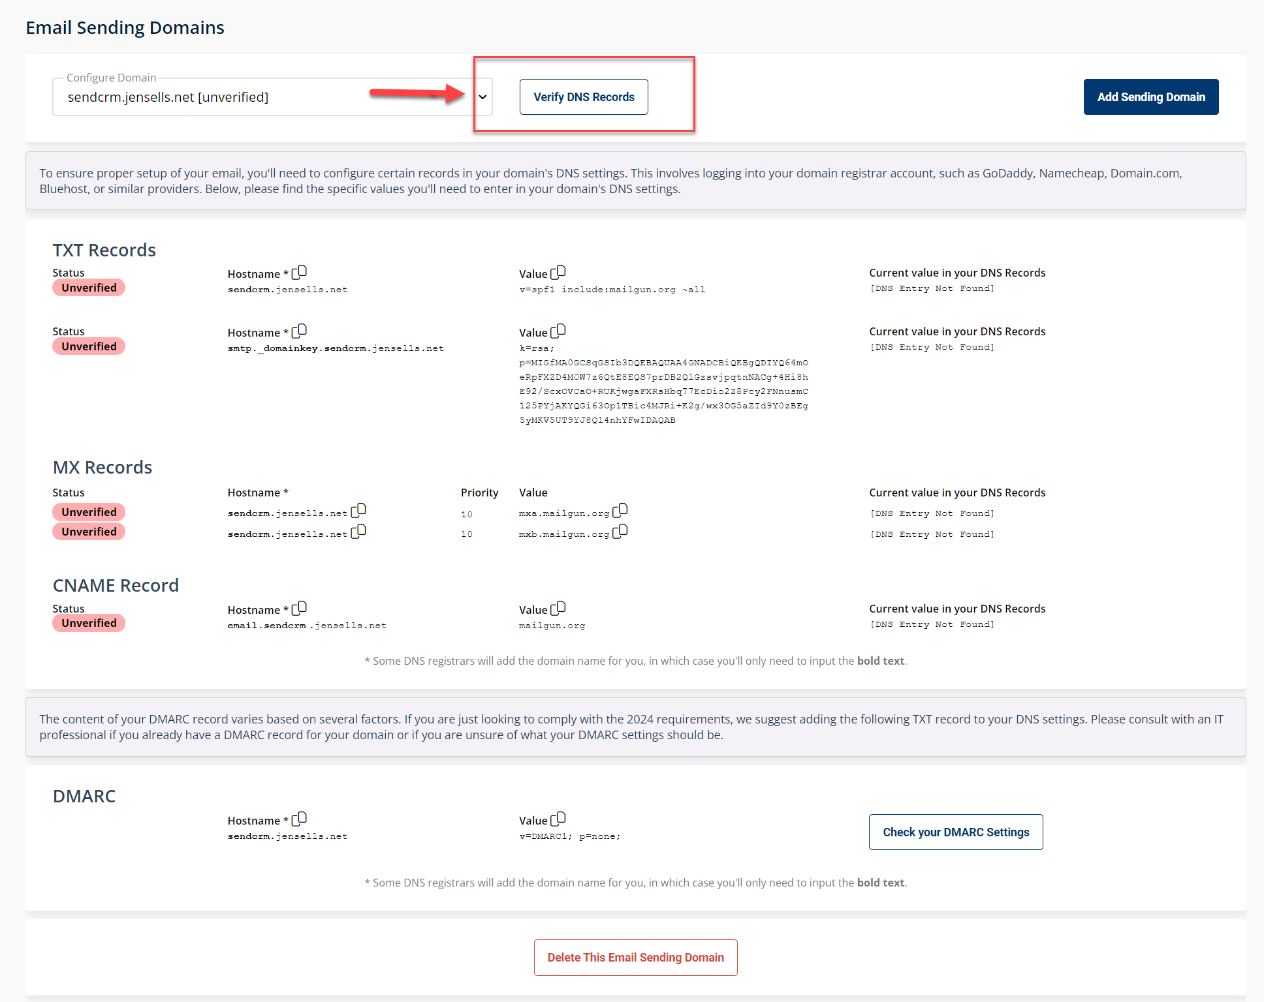Screen dimensions: 1264x1002
Task: Open the Configure Domain dropdown
Action: pos(482,97)
